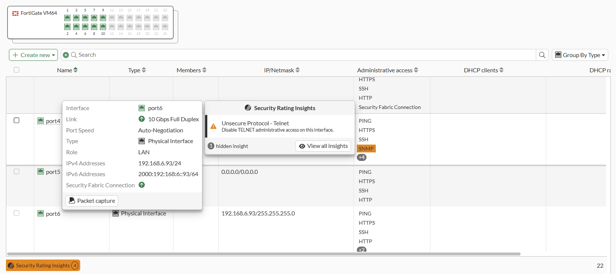Expand the +4 access badge for port4
Viewport: 616px width, 274px height.
[x=362, y=158]
